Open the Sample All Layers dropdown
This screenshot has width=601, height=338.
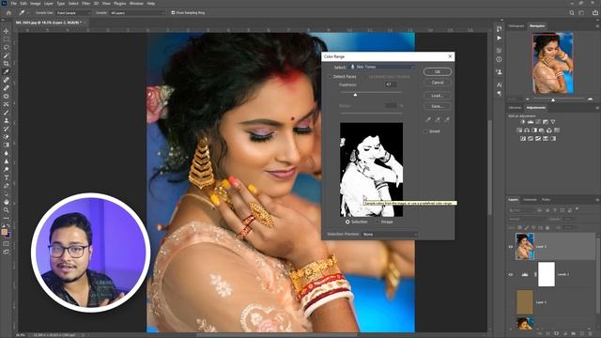137,12
